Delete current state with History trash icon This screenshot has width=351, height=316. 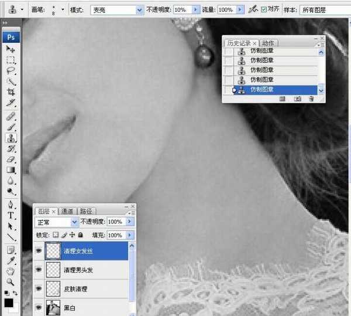click(x=311, y=99)
